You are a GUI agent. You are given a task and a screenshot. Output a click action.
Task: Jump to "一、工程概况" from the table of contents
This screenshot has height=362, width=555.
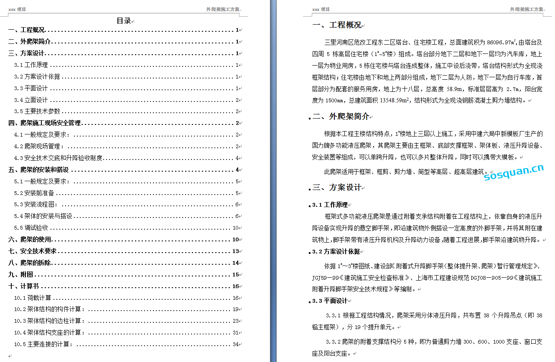[x=27, y=30]
